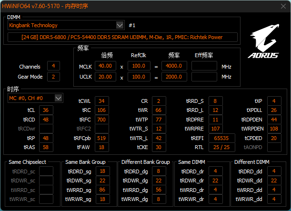291x211 pixels.
Task: Select the MCLK RefClk value 100.0
Action: (139, 66)
